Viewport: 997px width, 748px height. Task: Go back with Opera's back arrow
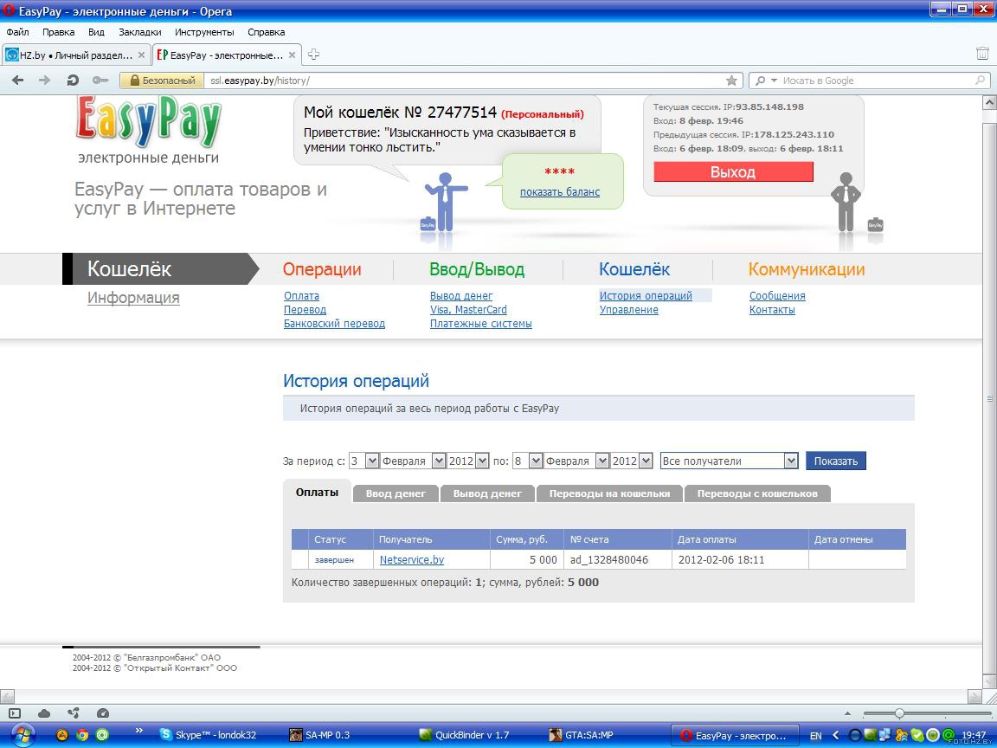pos(18,81)
